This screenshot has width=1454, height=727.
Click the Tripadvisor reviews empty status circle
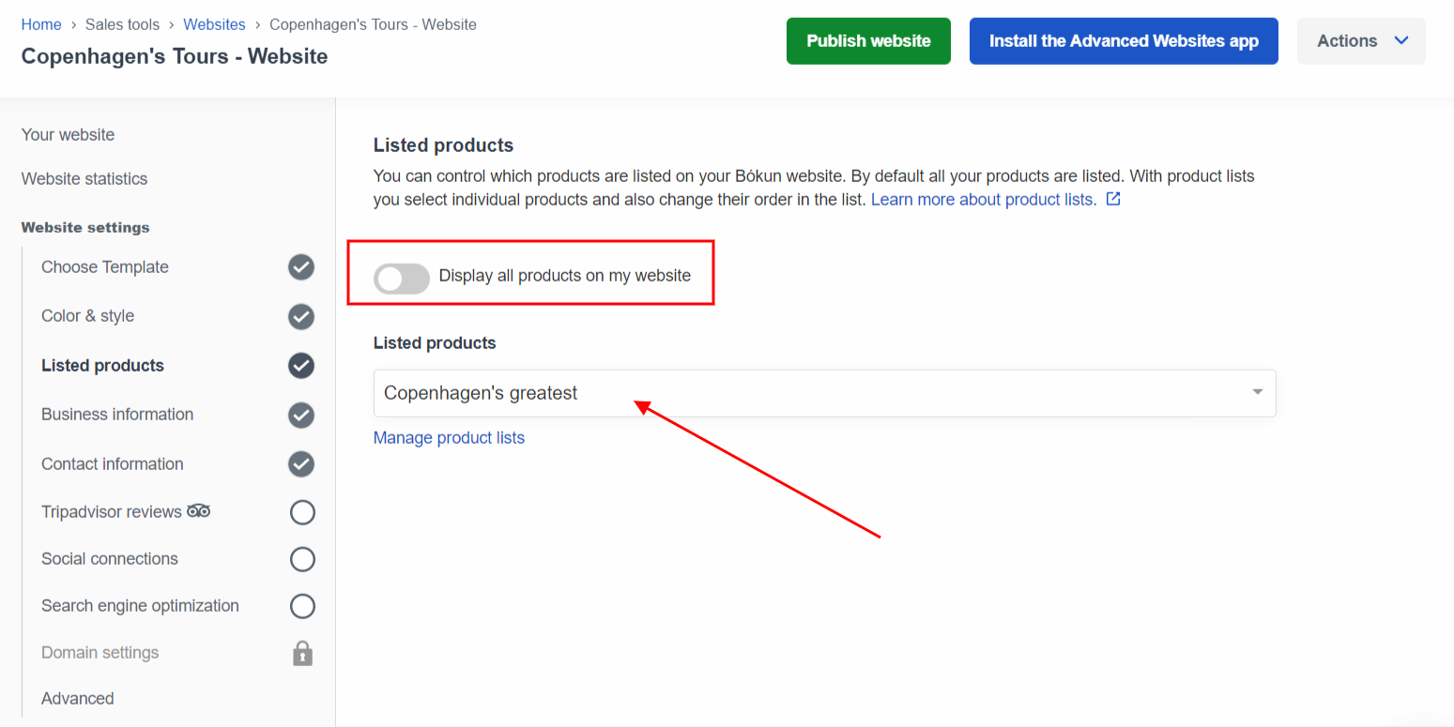tap(302, 513)
